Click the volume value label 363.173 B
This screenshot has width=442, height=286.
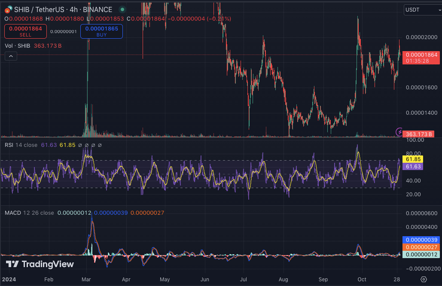pyautogui.click(x=418, y=134)
